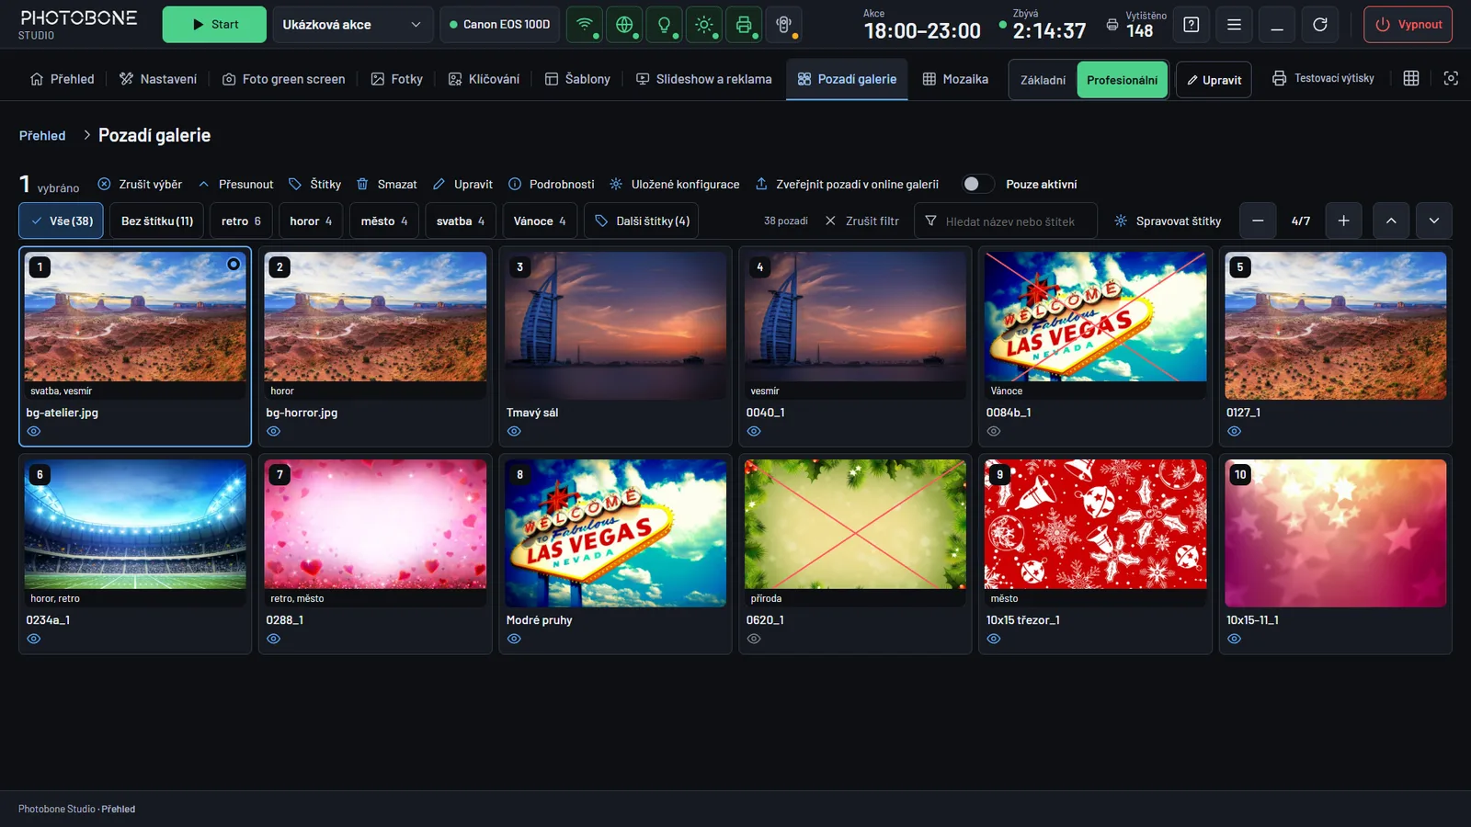Toggle the Pouze aktivní switch
Screen dimensions: 1471x827
point(977,184)
